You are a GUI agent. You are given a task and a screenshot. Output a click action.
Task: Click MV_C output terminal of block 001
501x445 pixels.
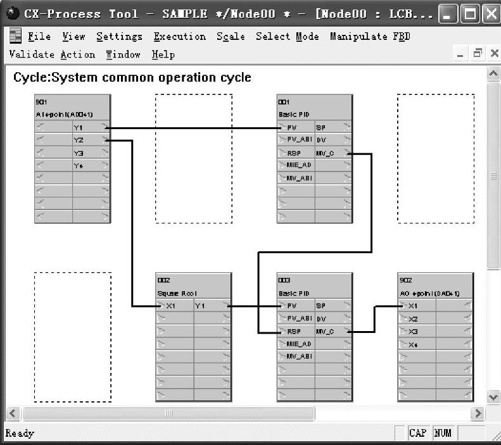(x=333, y=153)
